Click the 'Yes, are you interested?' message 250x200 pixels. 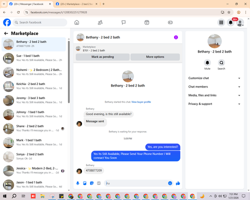pyautogui.click(x=162, y=147)
